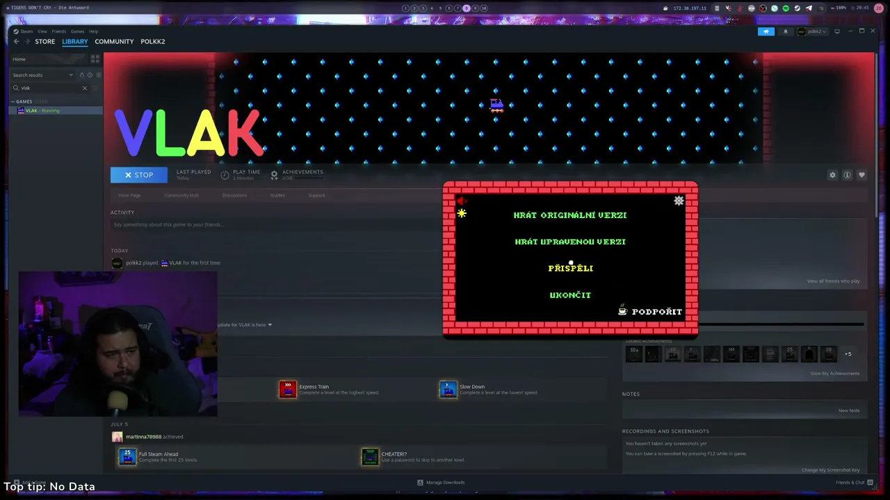Viewport: 890px width, 500px height.
Task: Open Manage Downloads at bottom bar
Action: click(x=441, y=483)
